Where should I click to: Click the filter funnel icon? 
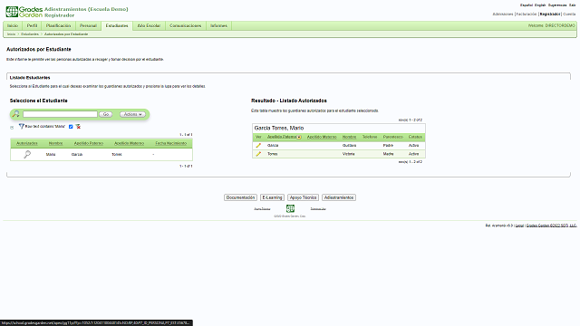click(22, 127)
